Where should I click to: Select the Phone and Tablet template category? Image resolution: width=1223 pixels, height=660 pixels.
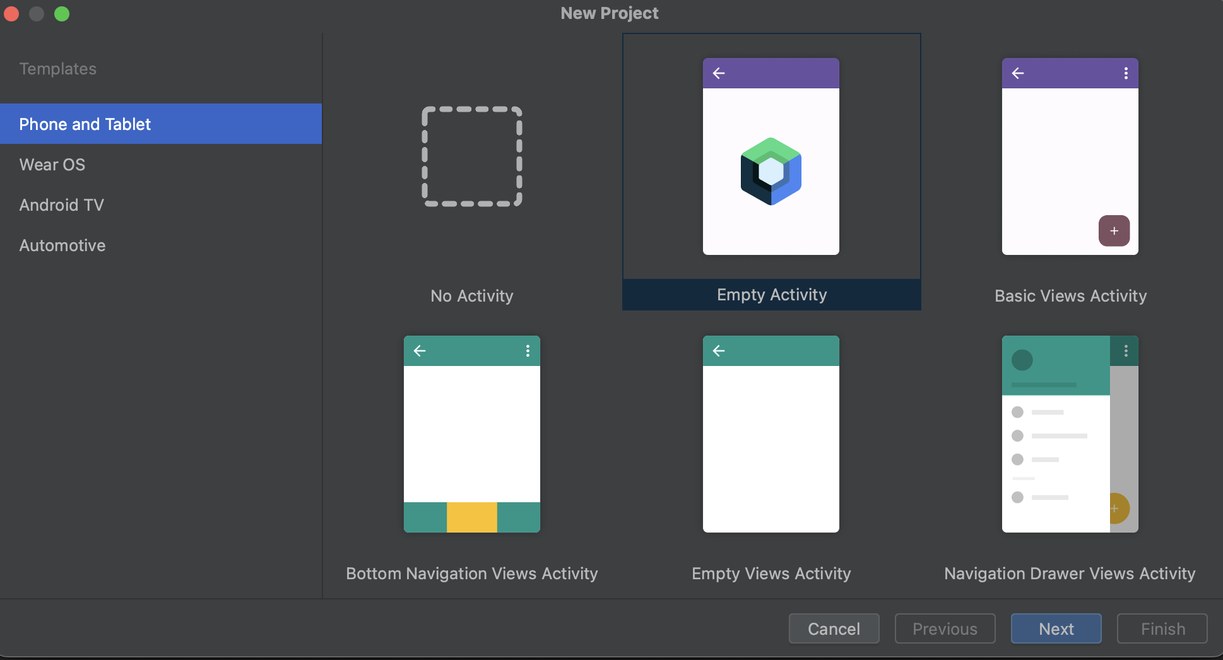click(161, 124)
